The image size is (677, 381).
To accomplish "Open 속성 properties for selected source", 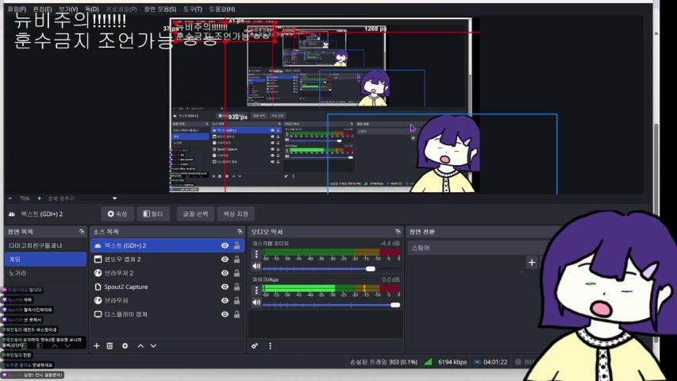I will 117,214.
